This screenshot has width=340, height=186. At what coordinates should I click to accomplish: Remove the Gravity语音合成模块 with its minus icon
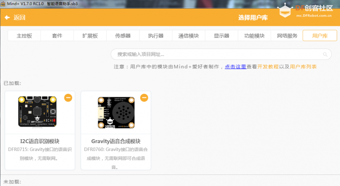[144, 98]
